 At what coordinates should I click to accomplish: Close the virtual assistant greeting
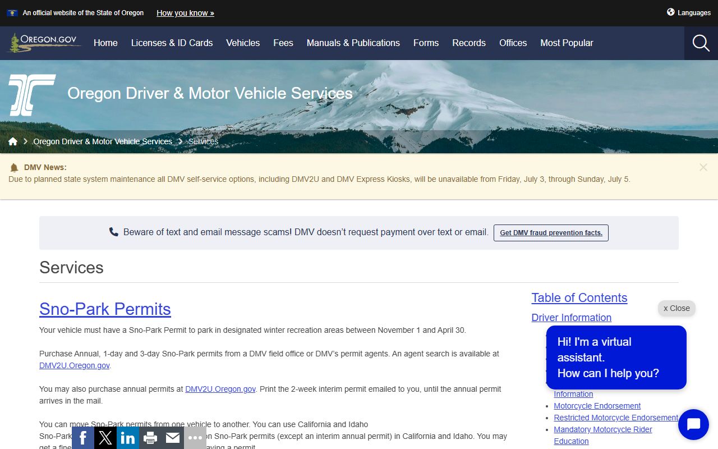pos(676,308)
